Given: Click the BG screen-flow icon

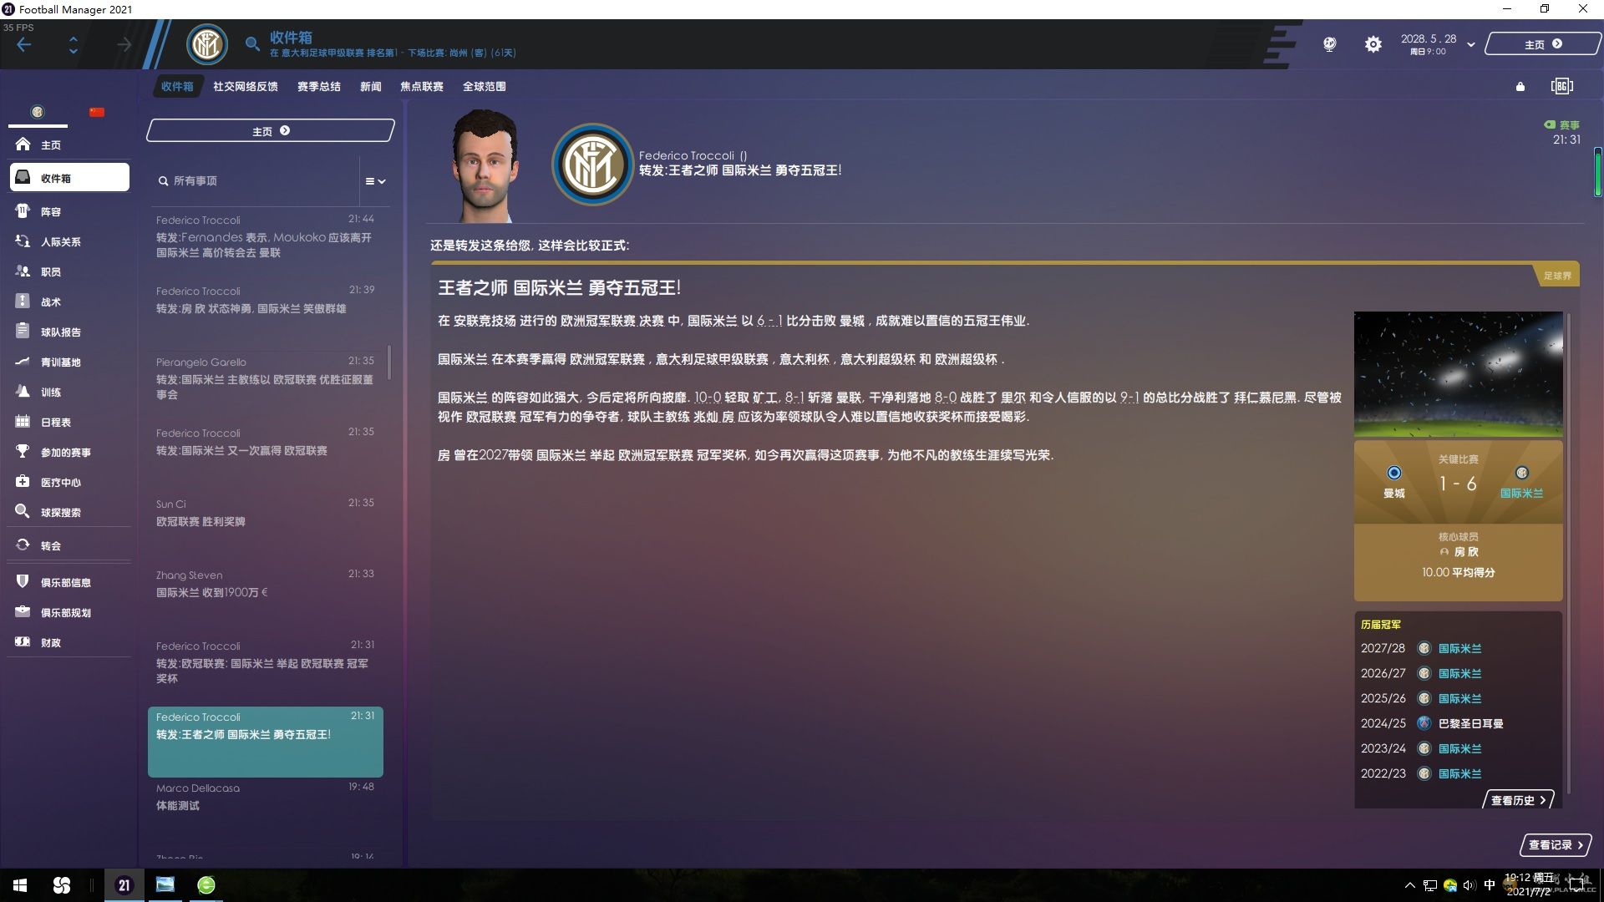Looking at the screenshot, I should [x=1561, y=86].
